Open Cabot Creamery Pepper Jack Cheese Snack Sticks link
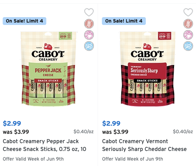Viewport: 196px width, 166px height. click(x=44, y=145)
